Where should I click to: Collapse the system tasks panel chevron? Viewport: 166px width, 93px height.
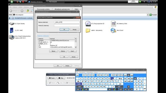(x=10, y=18)
